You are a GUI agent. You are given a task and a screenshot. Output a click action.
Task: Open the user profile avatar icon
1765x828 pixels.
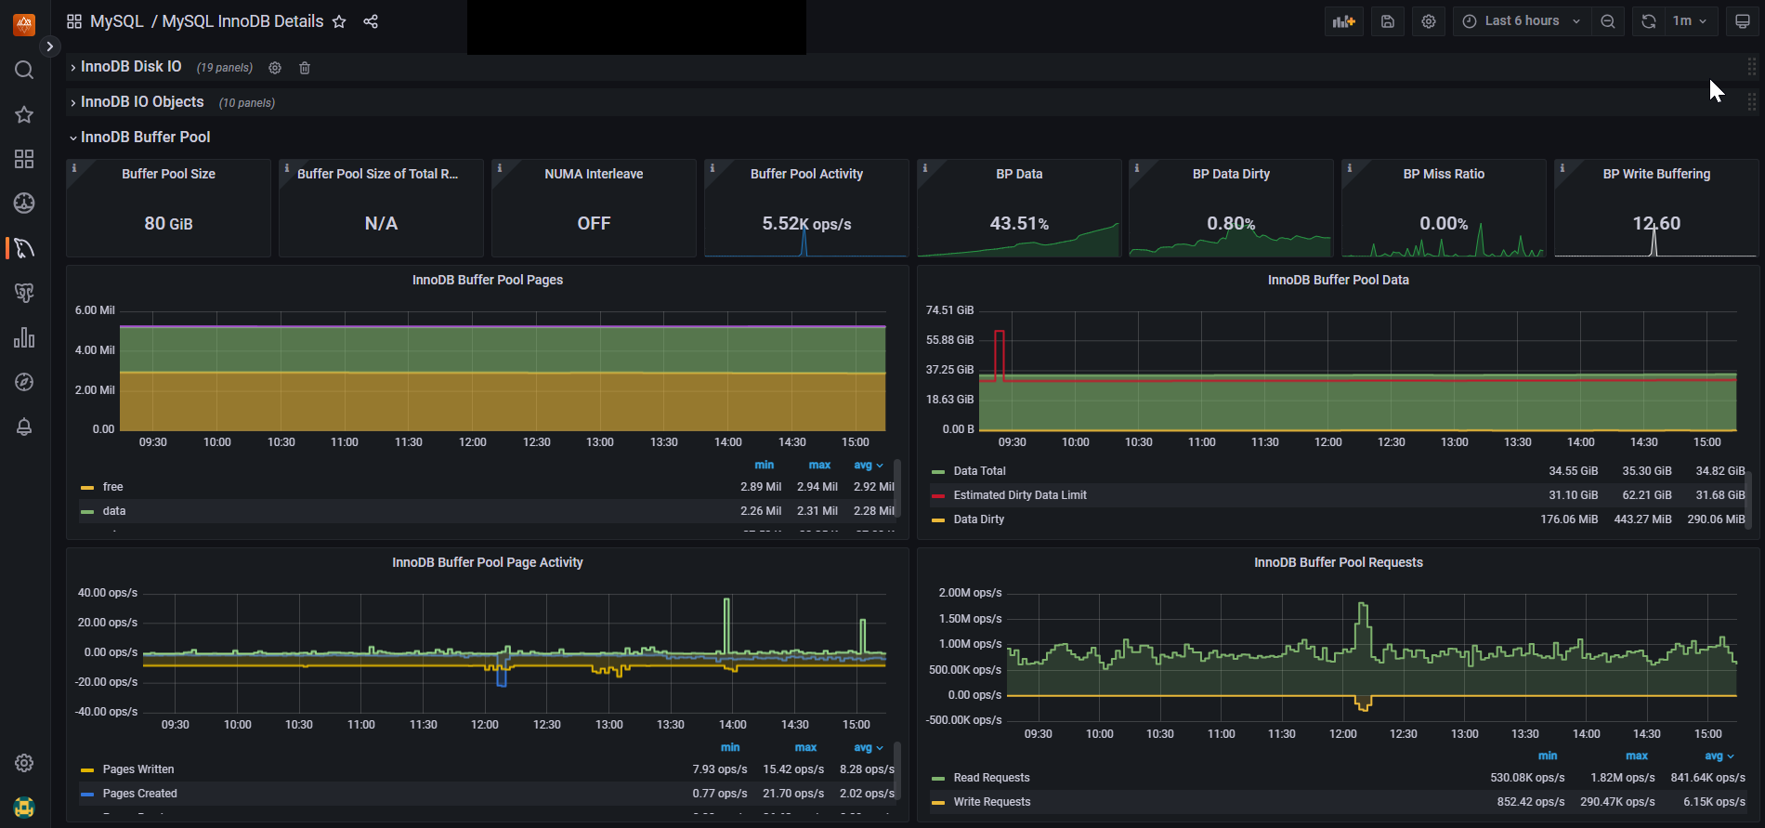coord(24,807)
